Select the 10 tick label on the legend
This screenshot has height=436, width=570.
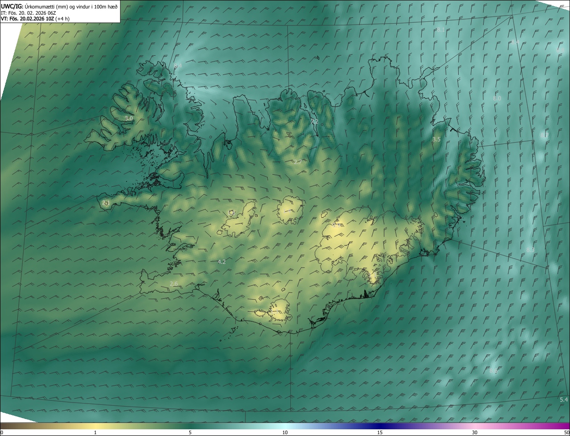(x=285, y=432)
